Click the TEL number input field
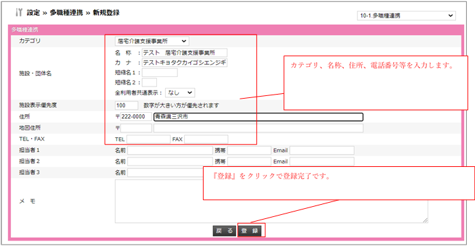The image size is (475, 246). point(148,139)
